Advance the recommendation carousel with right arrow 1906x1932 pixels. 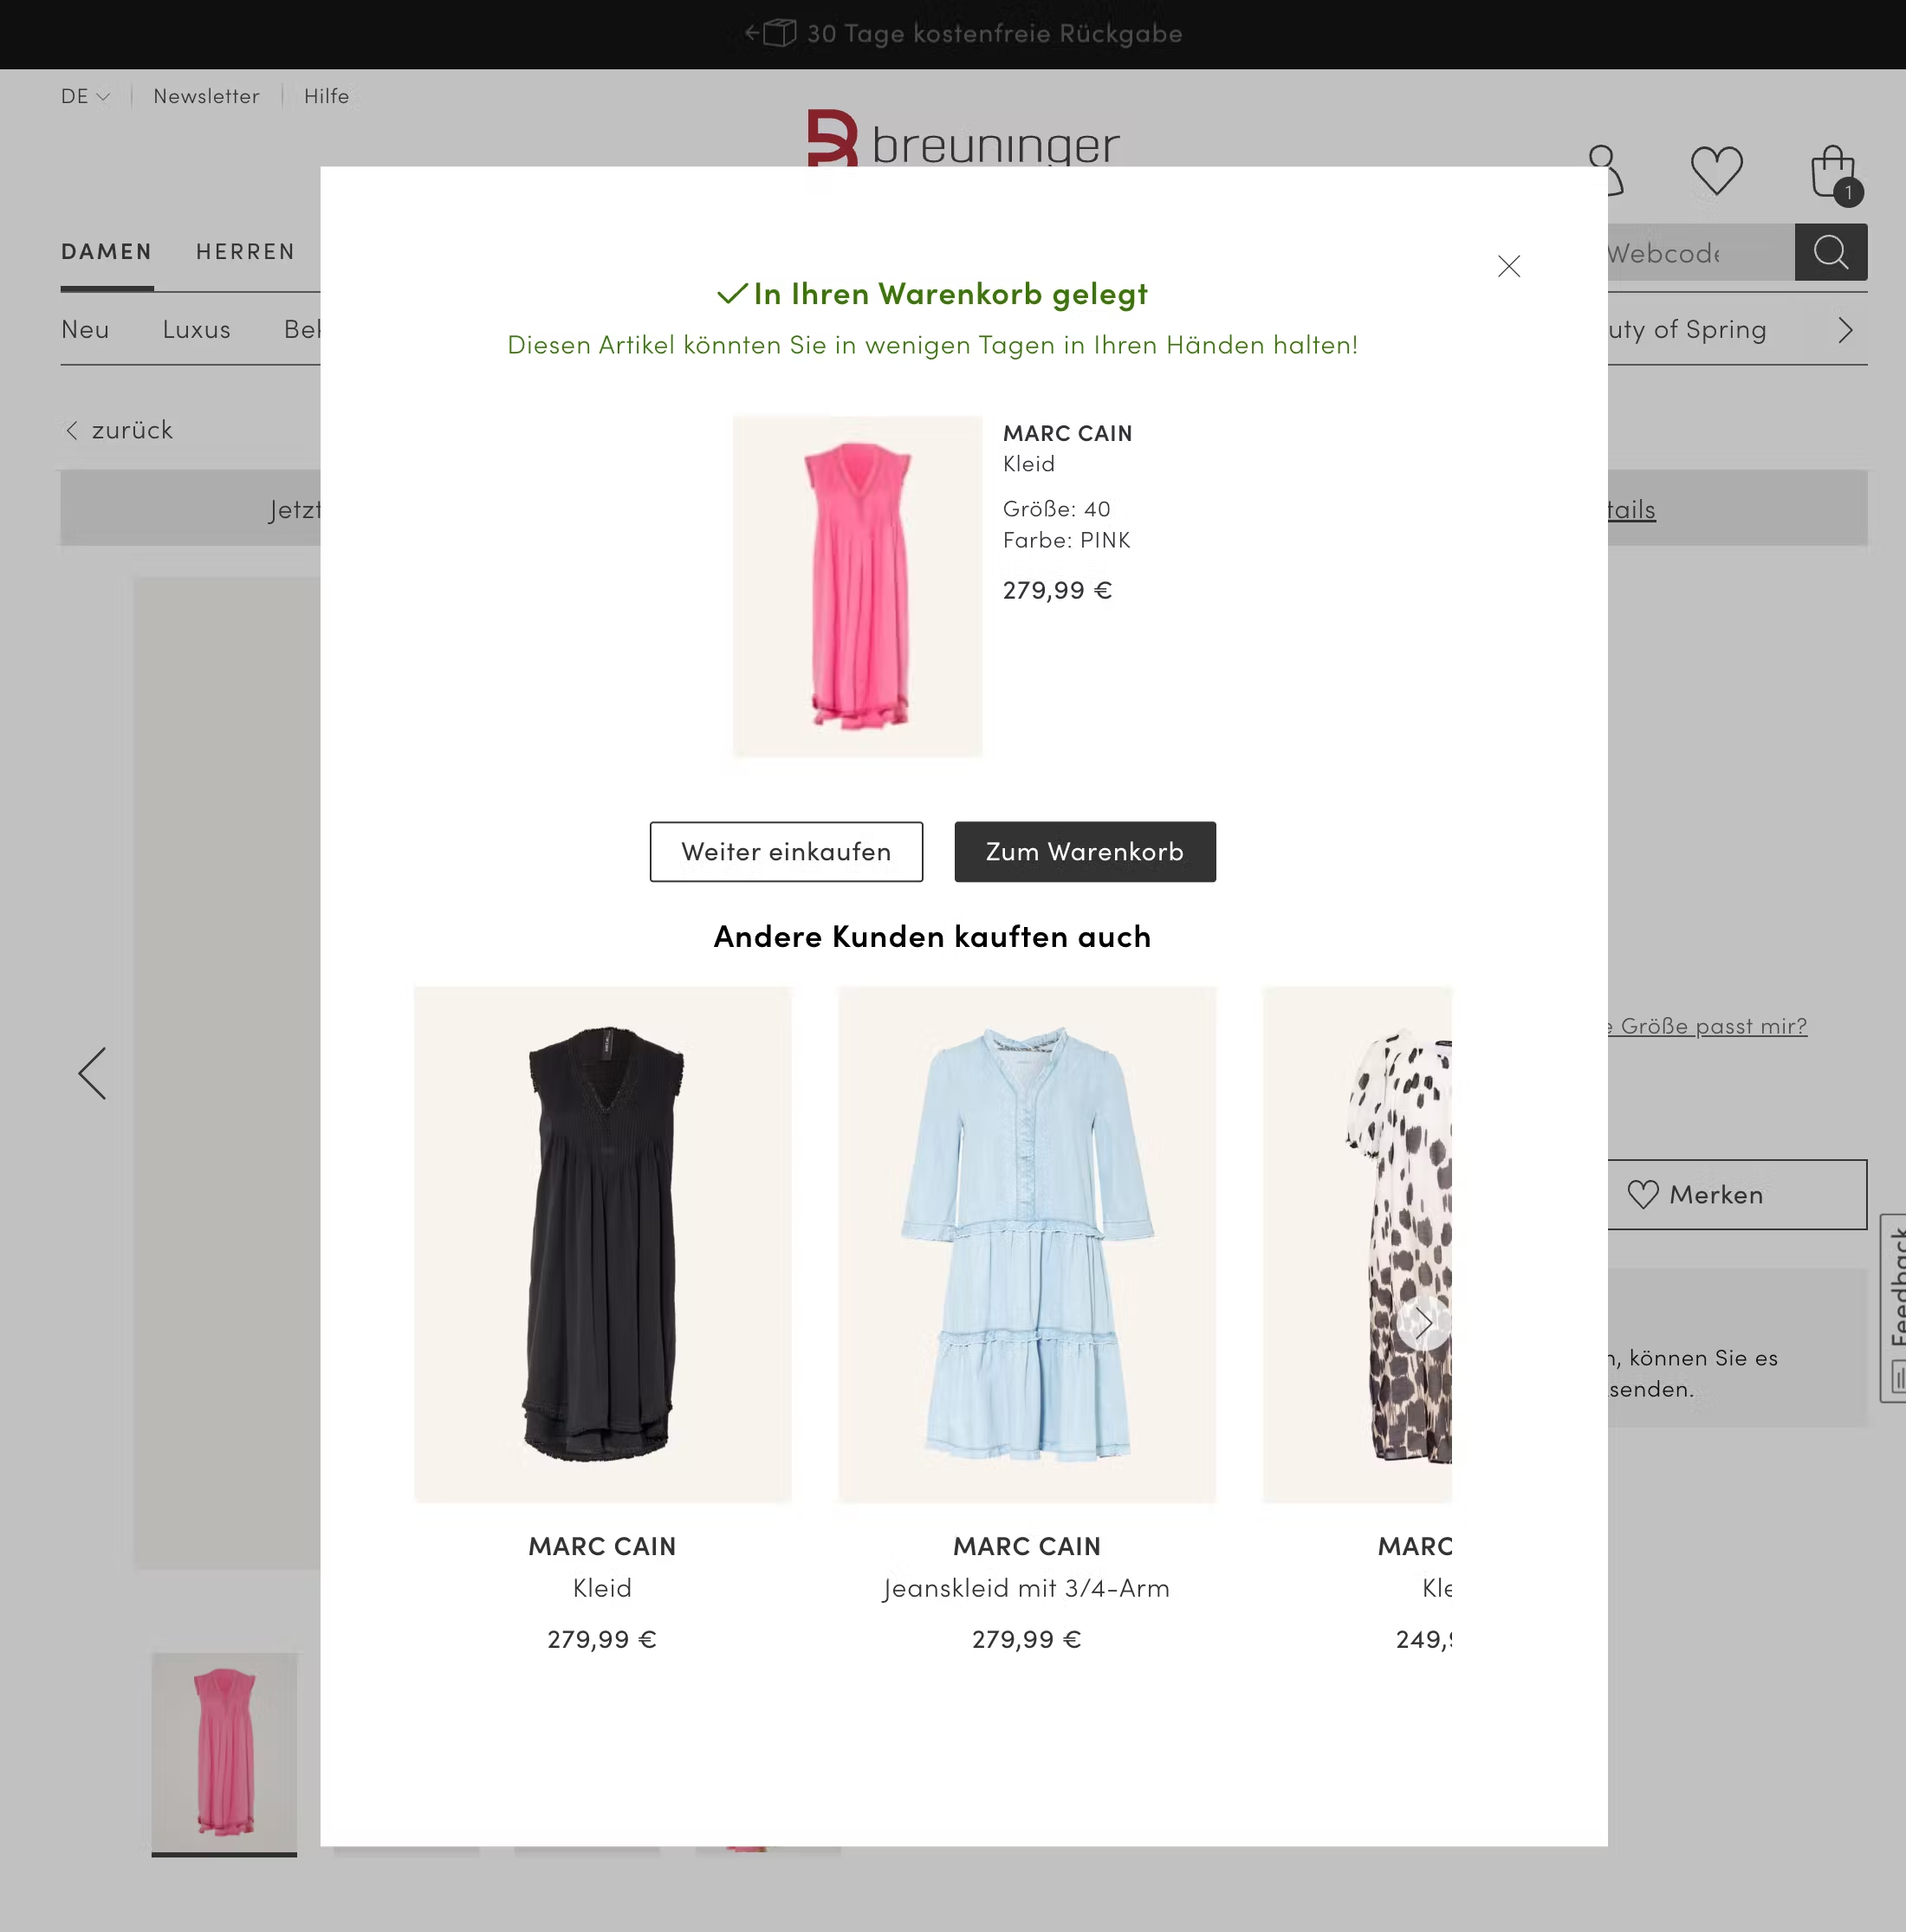(1424, 1322)
